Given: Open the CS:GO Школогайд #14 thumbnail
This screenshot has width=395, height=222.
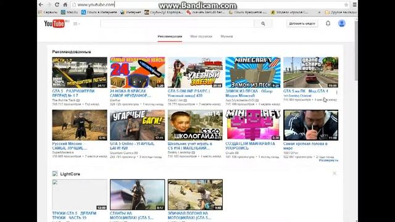Looking at the screenshot, I should pos(195,125).
